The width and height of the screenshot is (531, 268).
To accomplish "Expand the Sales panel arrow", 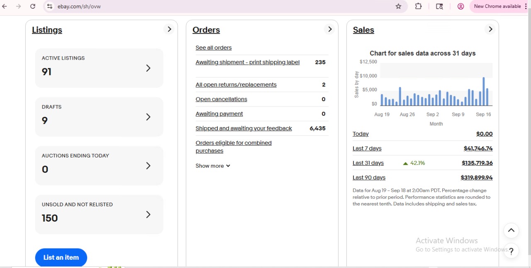I will [490, 29].
